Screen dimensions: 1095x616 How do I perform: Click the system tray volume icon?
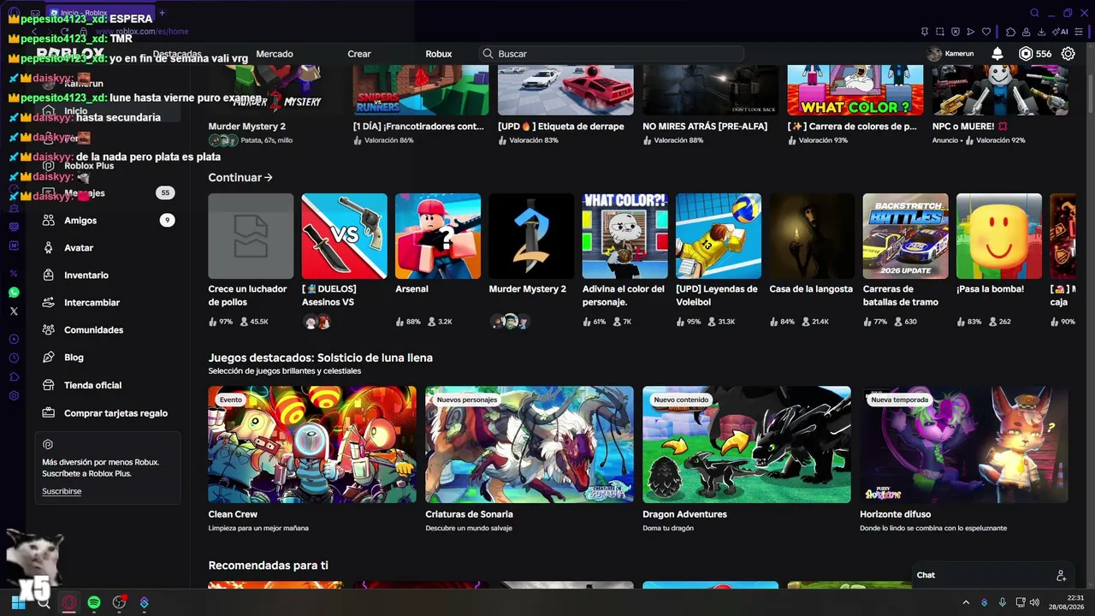(x=1035, y=602)
